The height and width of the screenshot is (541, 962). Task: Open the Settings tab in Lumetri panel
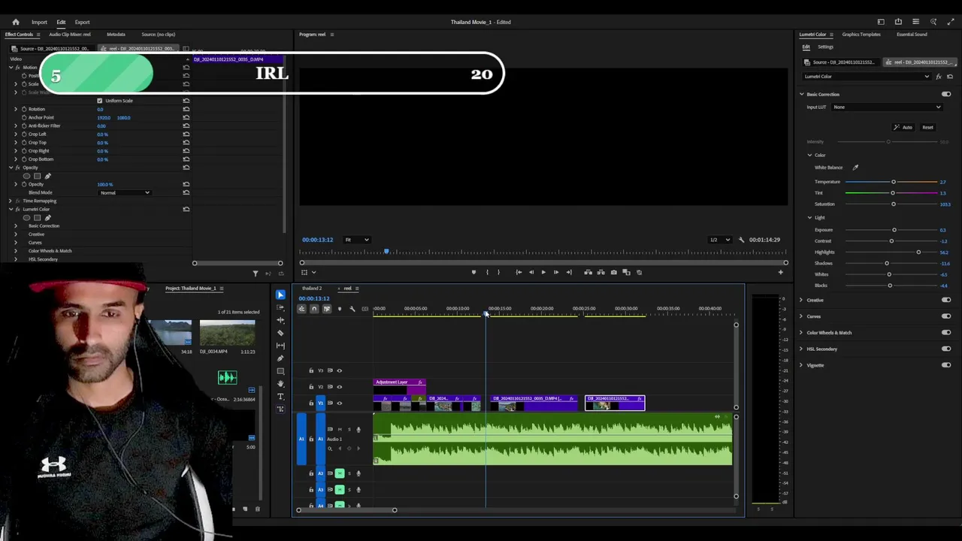coord(825,47)
